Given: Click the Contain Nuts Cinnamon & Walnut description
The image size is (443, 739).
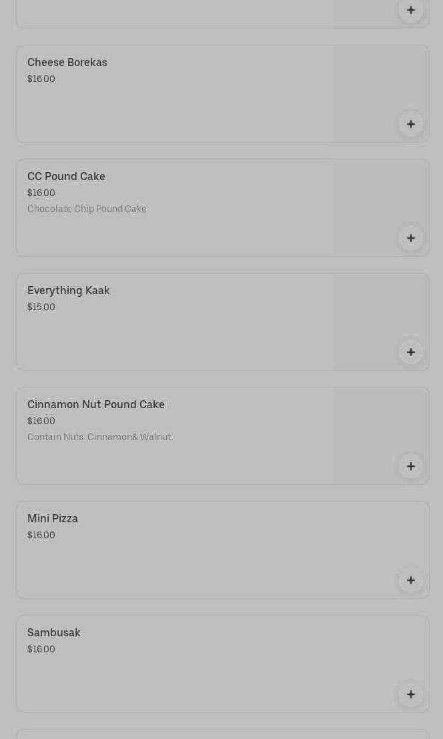Looking at the screenshot, I should click(99, 437).
